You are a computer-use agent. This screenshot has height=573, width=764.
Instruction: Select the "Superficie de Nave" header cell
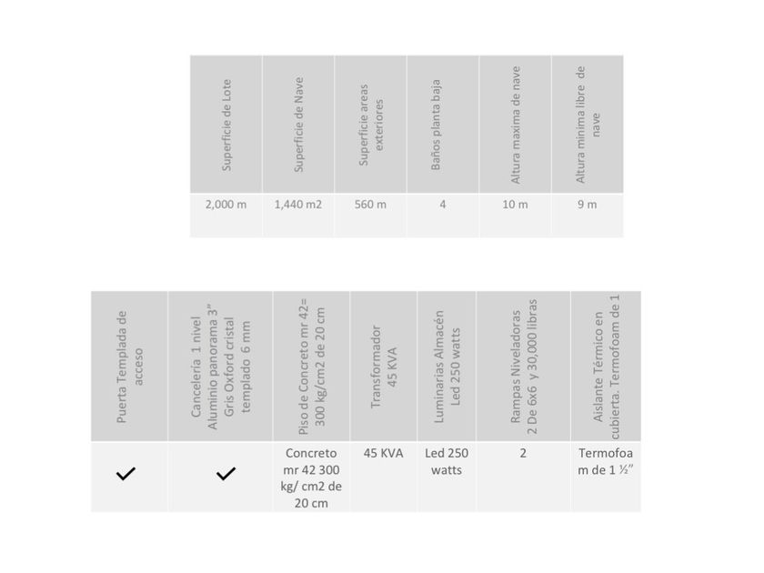coord(298,125)
